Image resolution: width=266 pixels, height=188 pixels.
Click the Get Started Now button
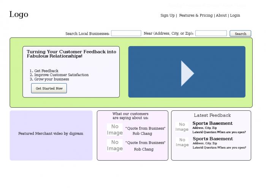[49, 88]
